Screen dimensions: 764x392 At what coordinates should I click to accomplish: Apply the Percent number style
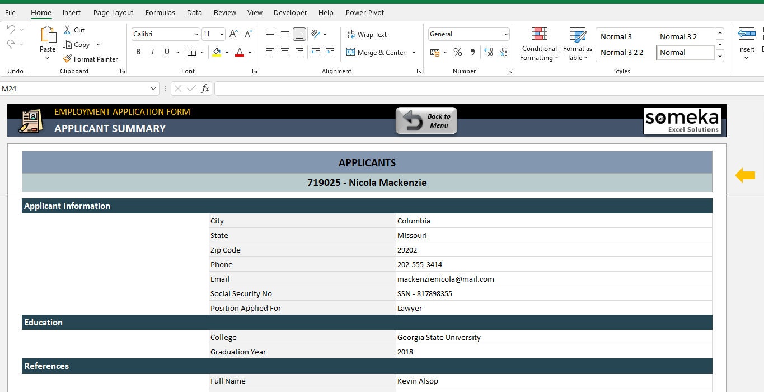click(457, 52)
